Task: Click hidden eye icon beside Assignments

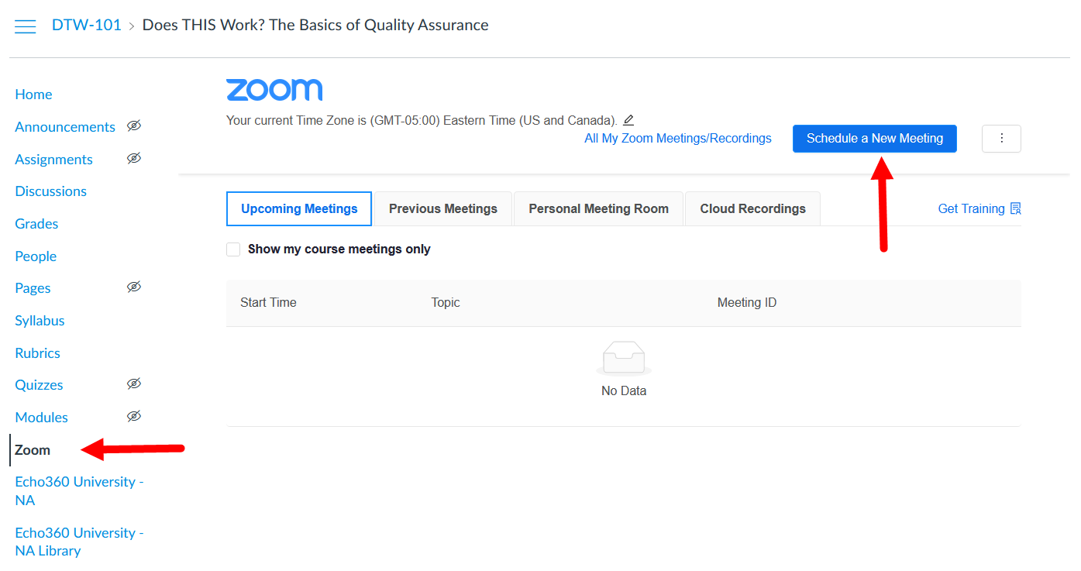Action: pyautogui.click(x=134, y=158)
